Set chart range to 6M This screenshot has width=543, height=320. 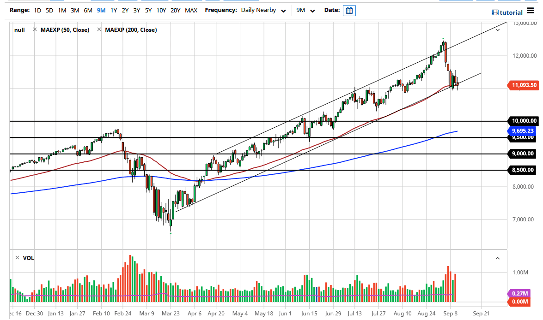pos(88,10)
